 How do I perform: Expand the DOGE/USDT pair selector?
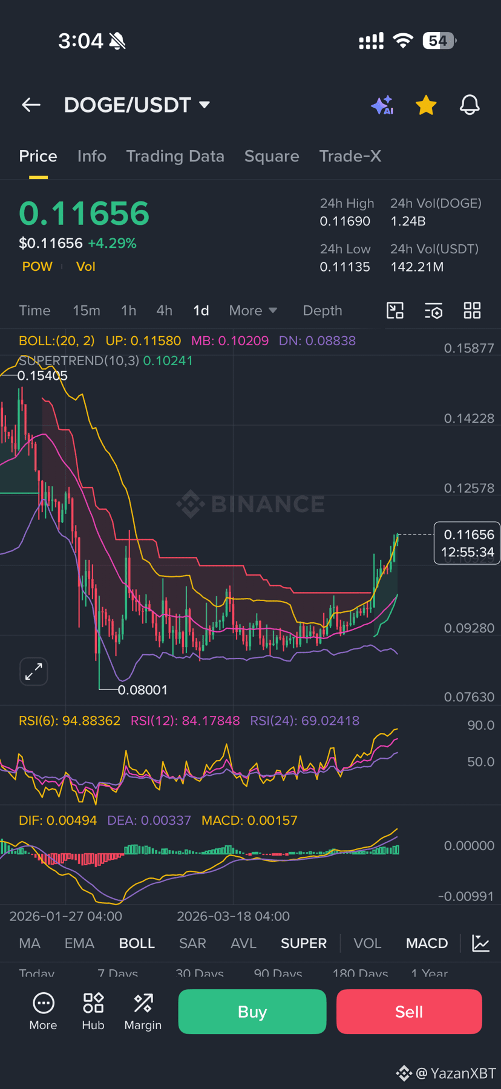pyautogui.click(x=137, y=105)
